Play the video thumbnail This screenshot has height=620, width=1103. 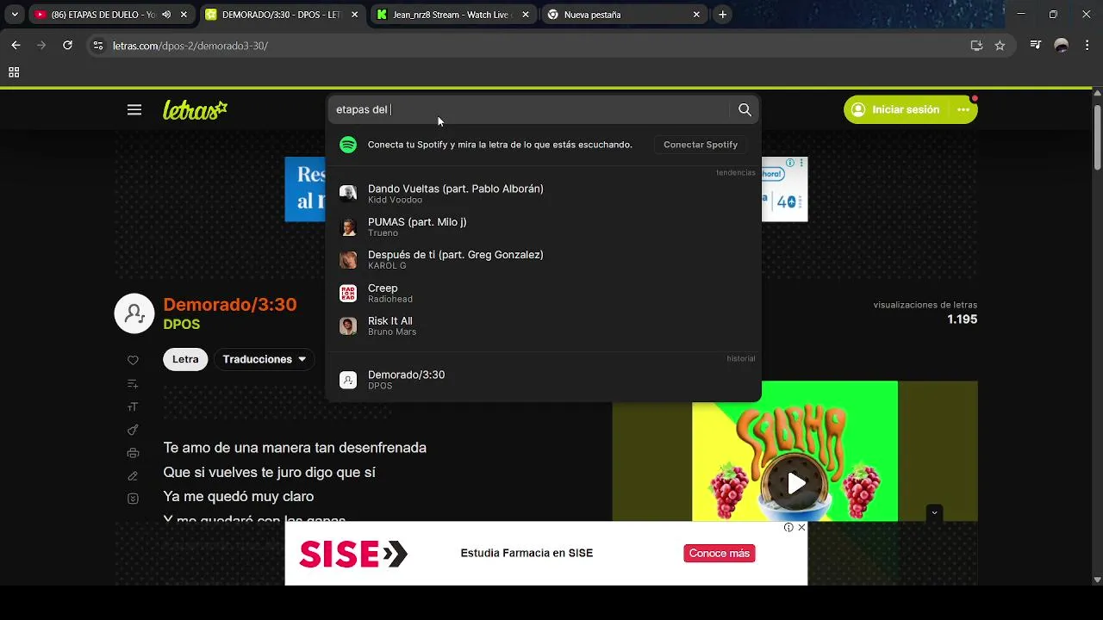coord(795,483)
